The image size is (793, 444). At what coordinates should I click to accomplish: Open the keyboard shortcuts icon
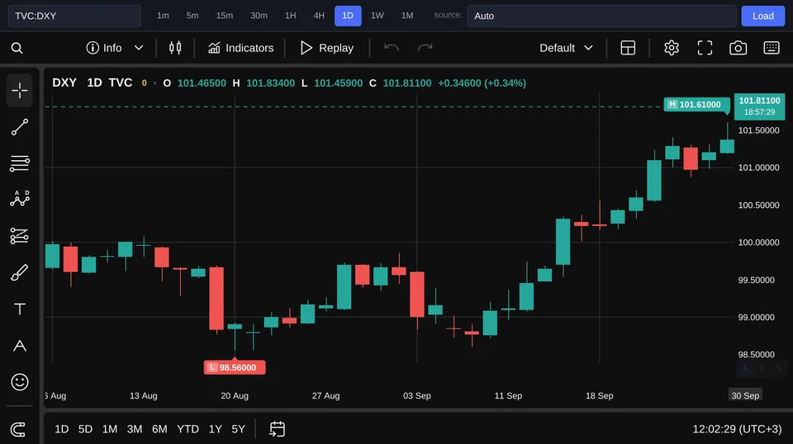pyautogui.click(x=772, y=48)
